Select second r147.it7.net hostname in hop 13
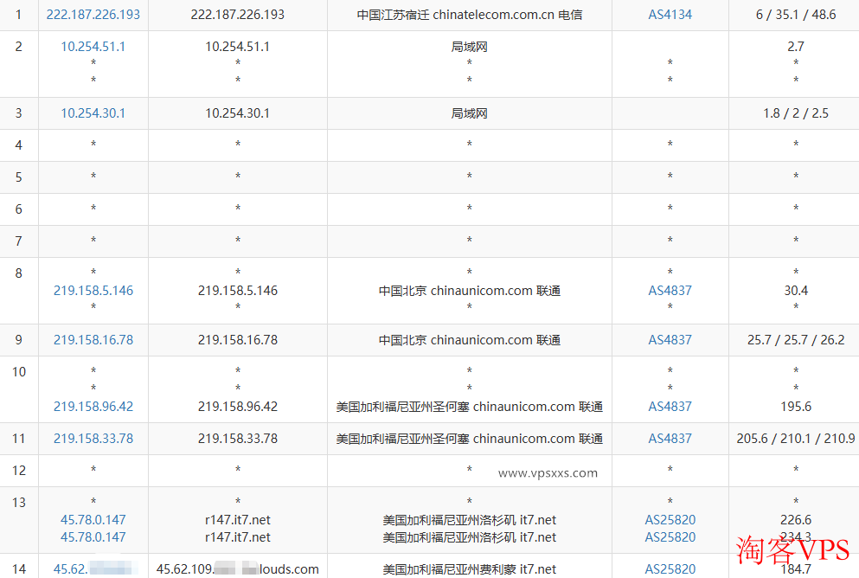Viewport: 859px width, 578px height. (x=238, y=537)
